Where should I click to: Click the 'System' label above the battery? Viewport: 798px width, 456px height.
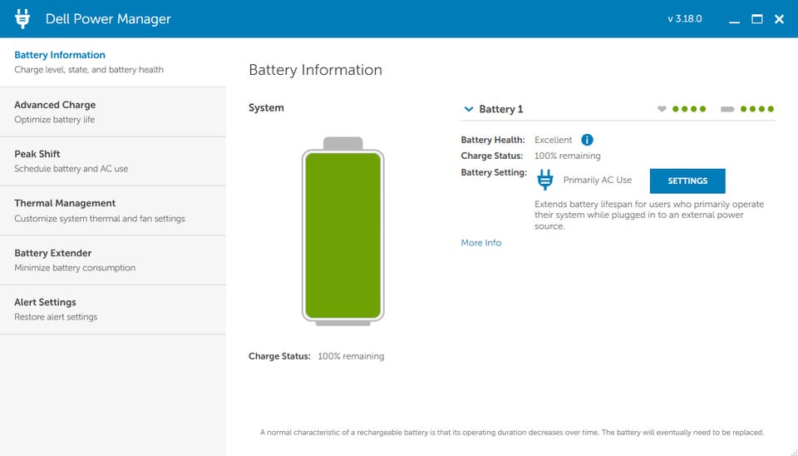tap(266, 107)
